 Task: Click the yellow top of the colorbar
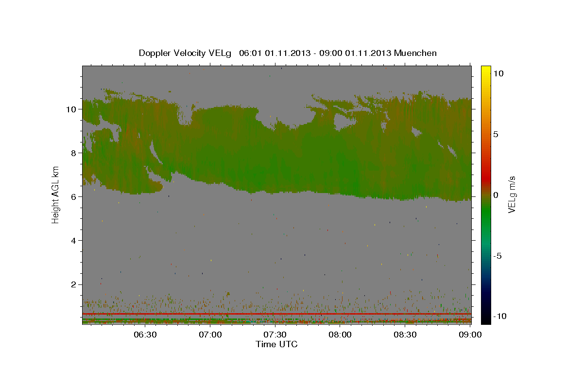pyautogui.click(x=485, y=71)
